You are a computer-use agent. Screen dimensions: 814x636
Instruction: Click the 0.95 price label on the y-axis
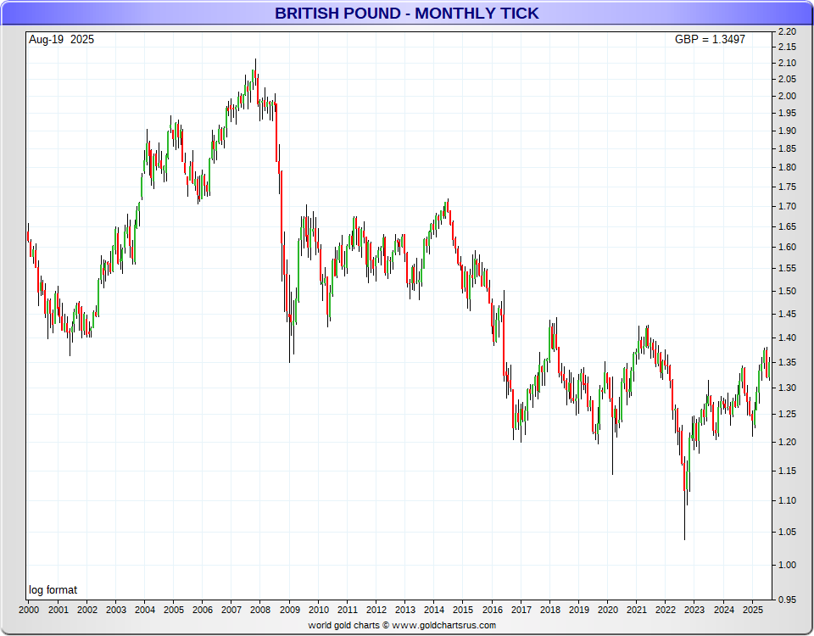(788, 600)
